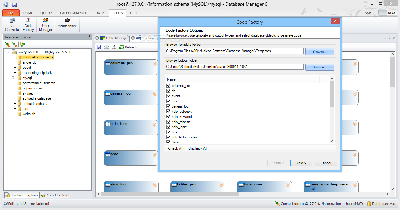Expand the proc table box chevron
400x210 pixels.
coord(155,155)
